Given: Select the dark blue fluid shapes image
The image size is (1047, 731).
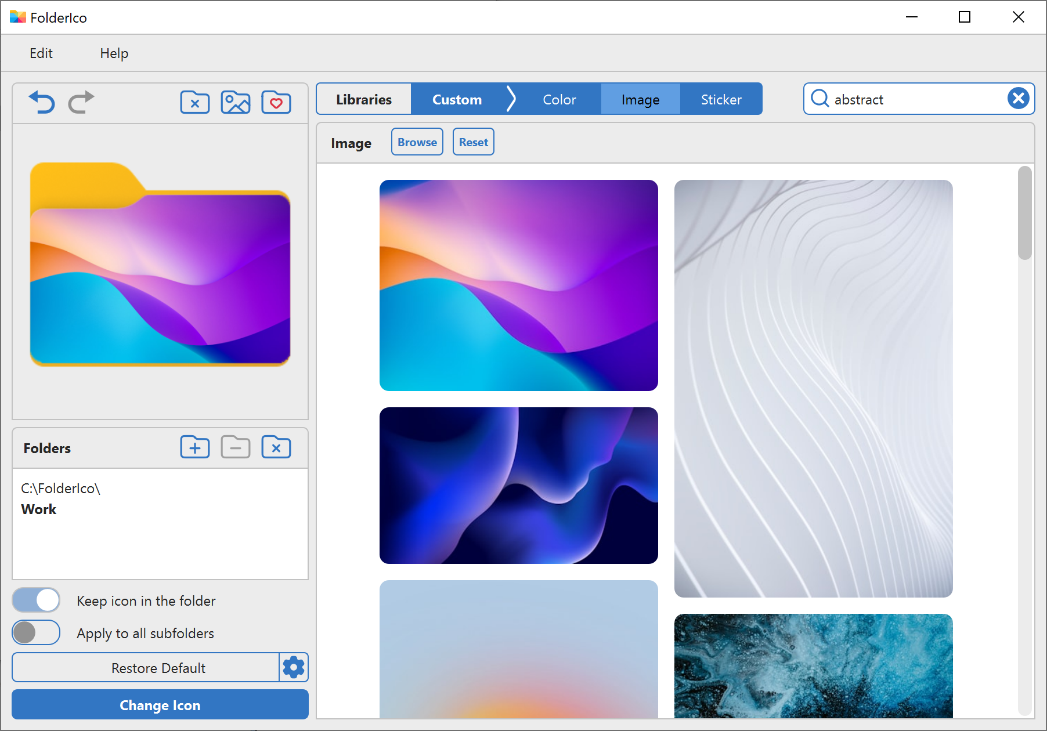Looking at the screenshot, I should (519, 486).
